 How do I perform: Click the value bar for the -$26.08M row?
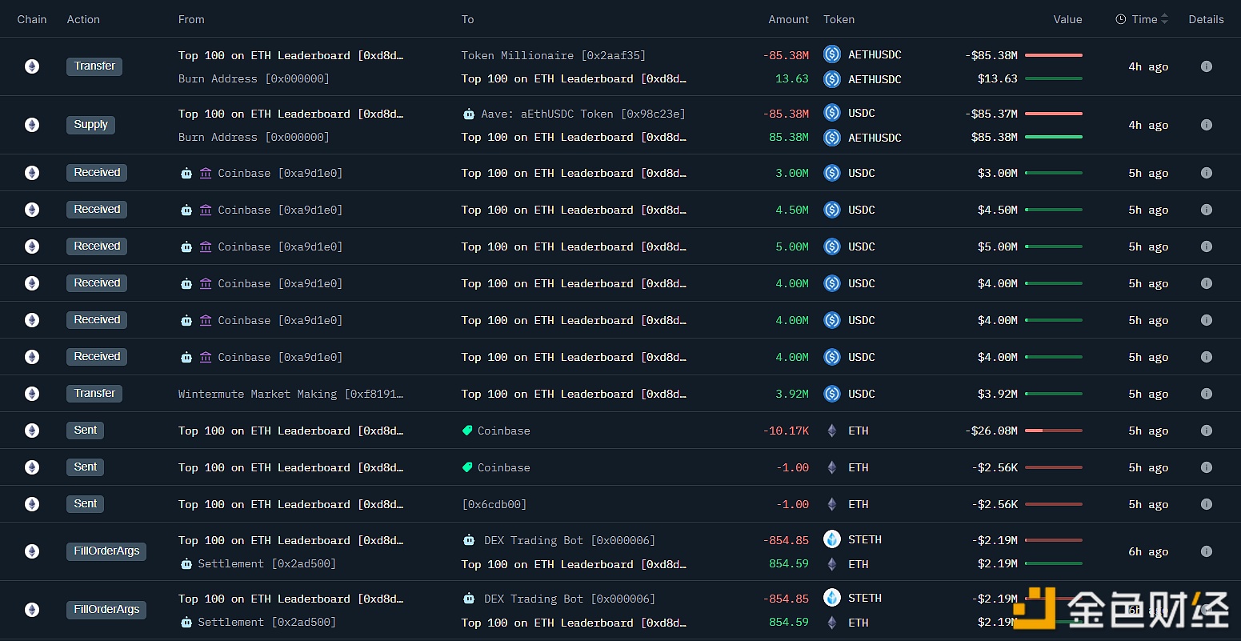(x=1053, y=431)
